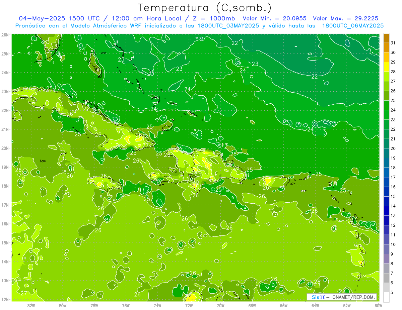
Task: Click the '20N' latitude axis label
Action: pyautogui.click(x=5, y=148)
